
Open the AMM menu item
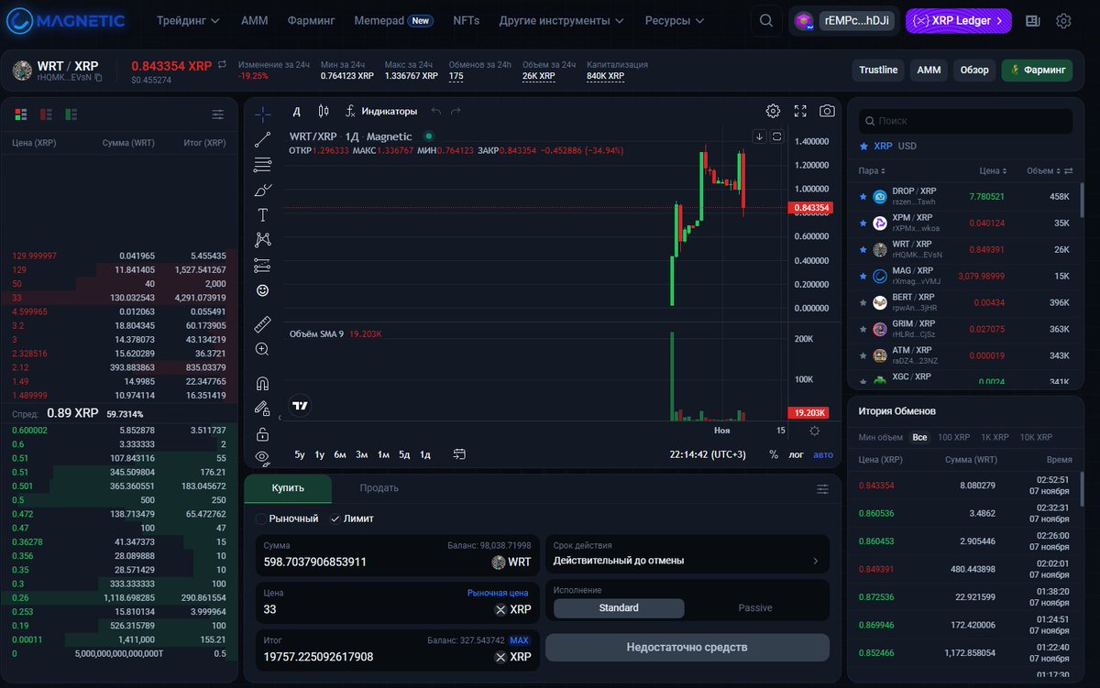coord(254,20)
